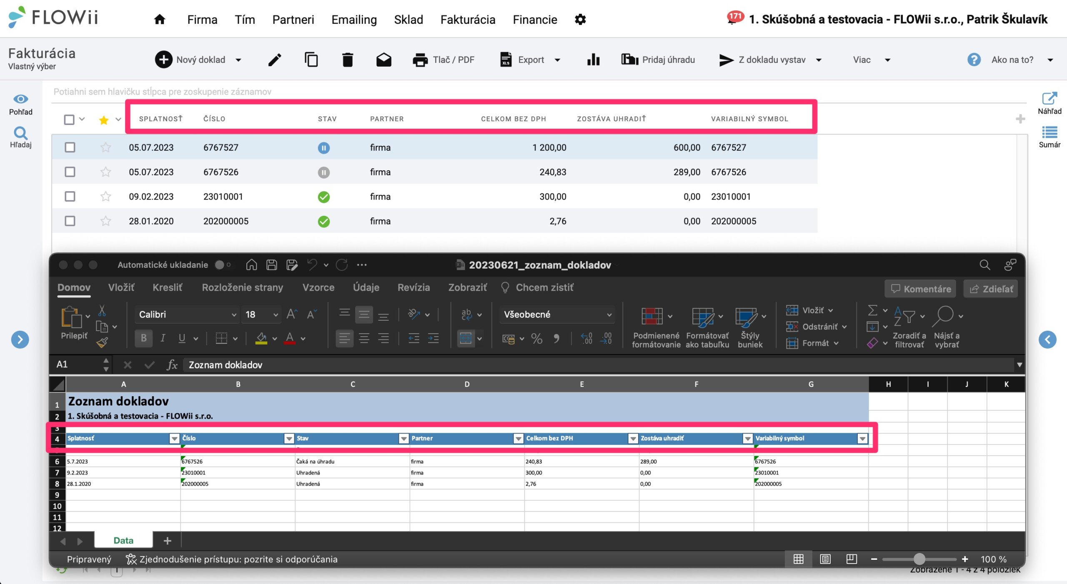The height and width of the screenshot is (584, 1067).
Task: Click Excel search magnifier icon
Action: pyautogui.click(x=985, y=265)
